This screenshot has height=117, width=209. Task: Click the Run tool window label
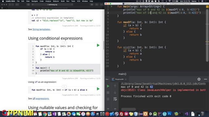pyautogui.click(x=107, y=79)
